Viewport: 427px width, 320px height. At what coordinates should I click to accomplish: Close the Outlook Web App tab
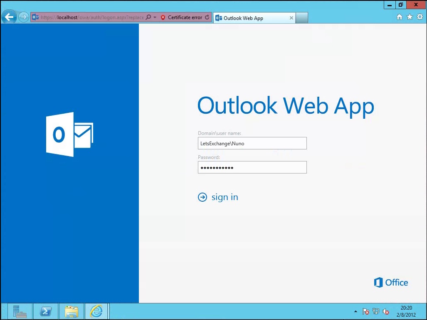291,18
